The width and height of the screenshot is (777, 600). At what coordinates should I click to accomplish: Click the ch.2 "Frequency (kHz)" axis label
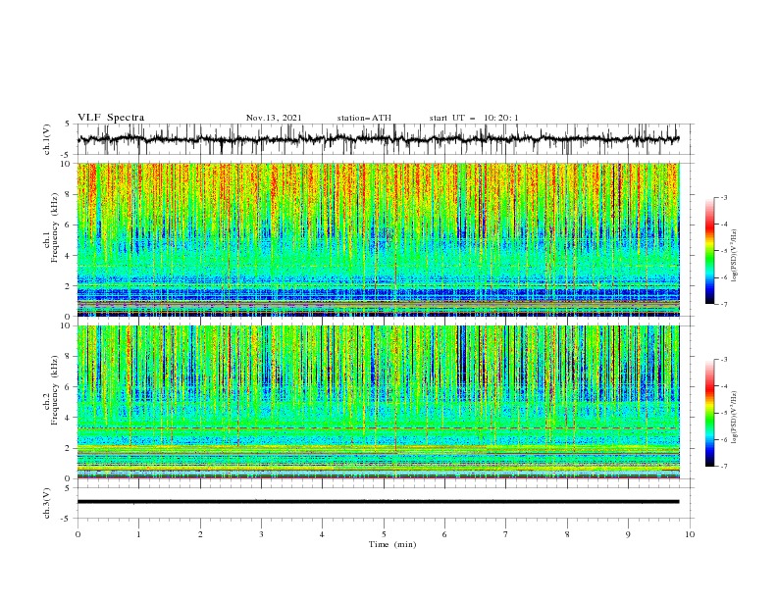[55, 390]
